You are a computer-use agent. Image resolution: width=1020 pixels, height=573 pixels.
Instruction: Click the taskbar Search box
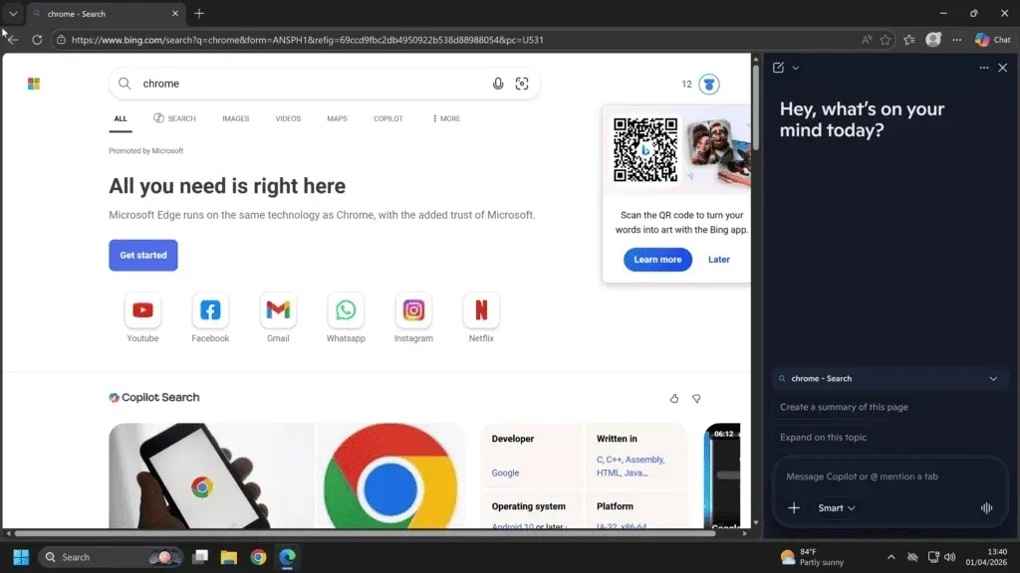(x=112, y=557)
